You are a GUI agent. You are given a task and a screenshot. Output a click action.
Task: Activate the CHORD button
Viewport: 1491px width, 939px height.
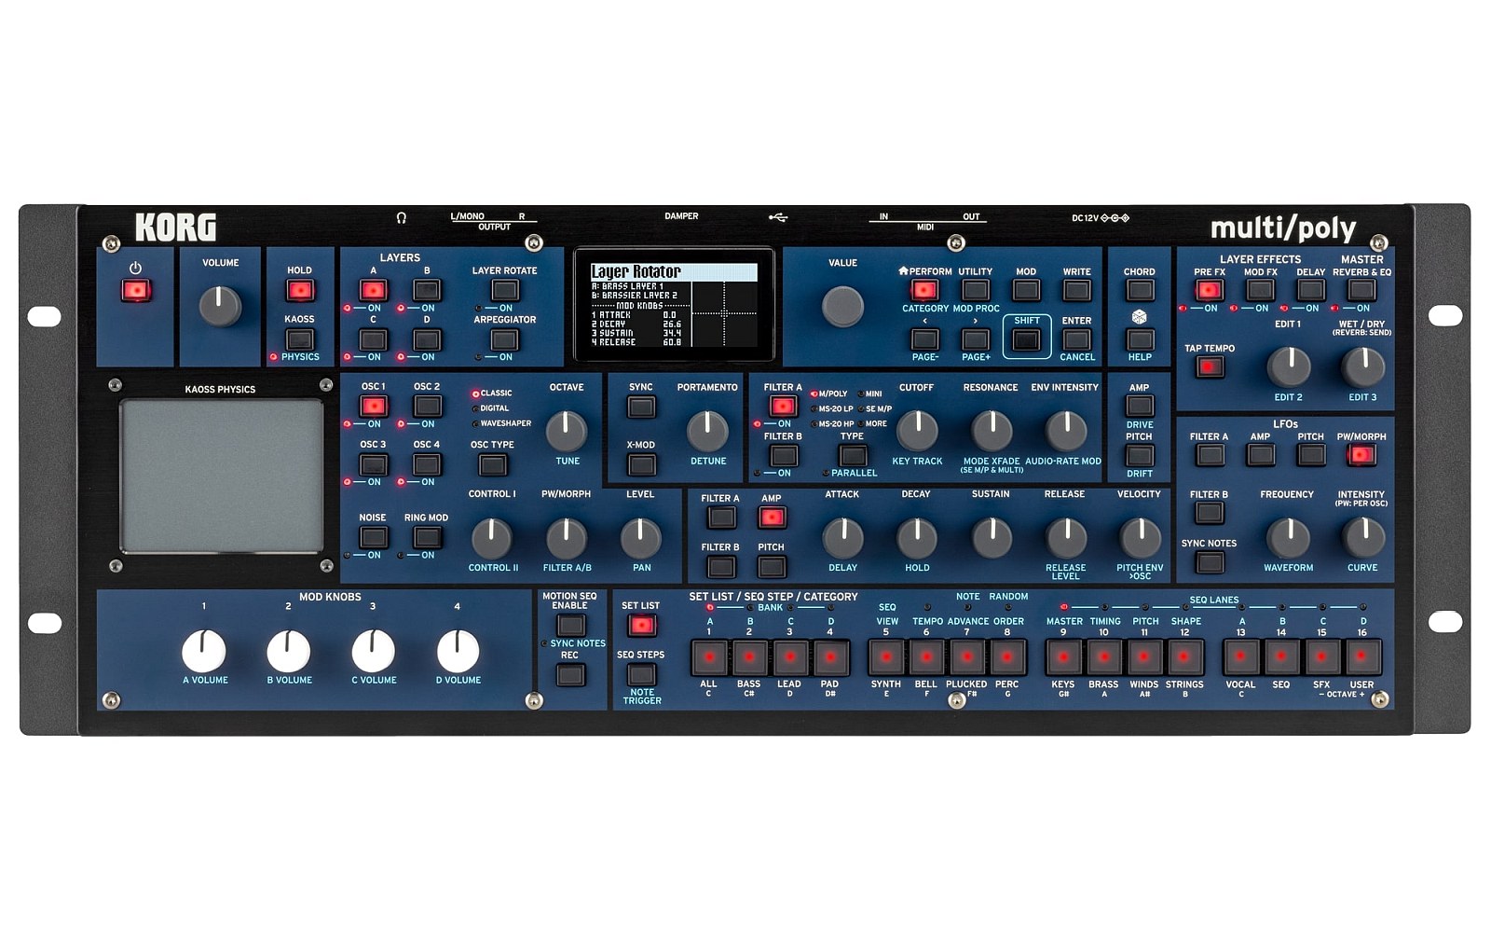click(x=1140, y=290)
